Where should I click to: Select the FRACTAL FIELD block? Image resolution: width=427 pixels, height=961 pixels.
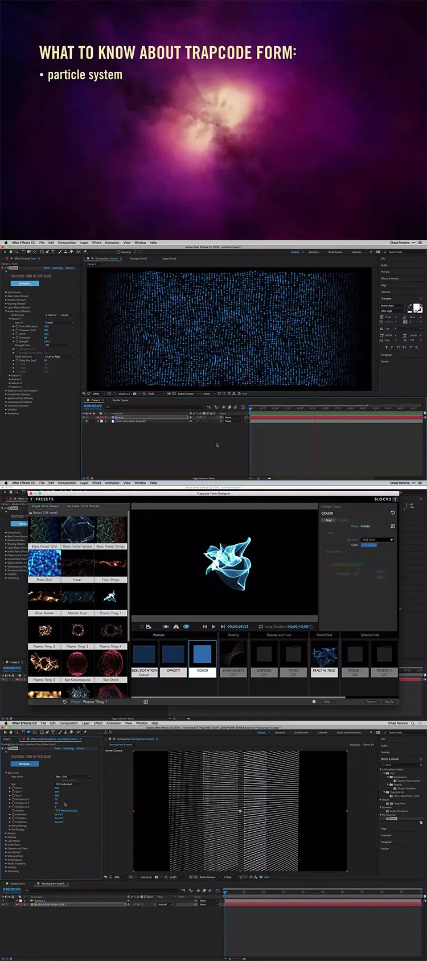point(325,659)
